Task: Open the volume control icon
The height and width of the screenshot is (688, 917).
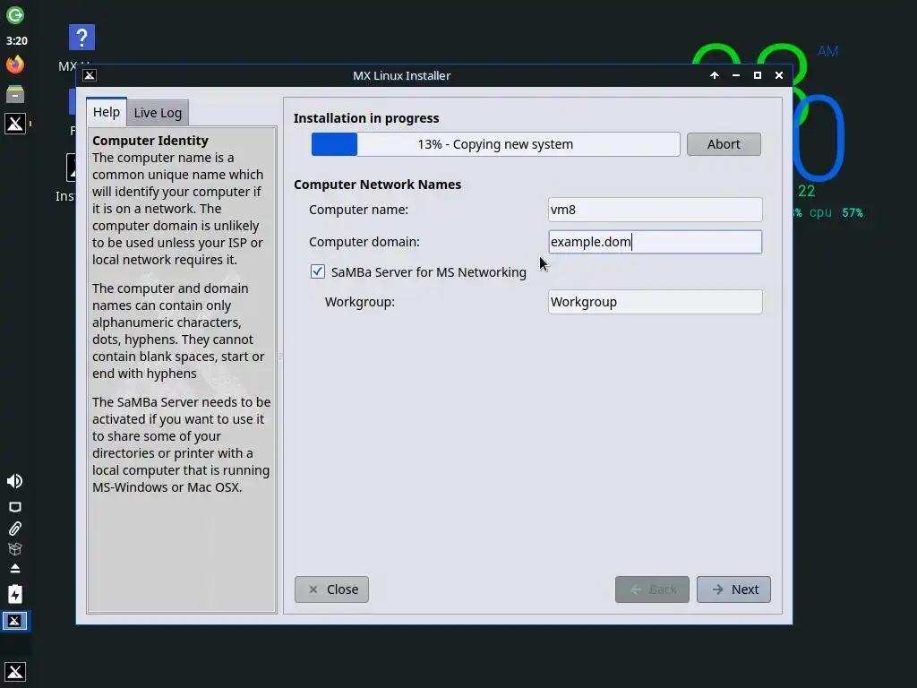Action: tap(14, 481)
